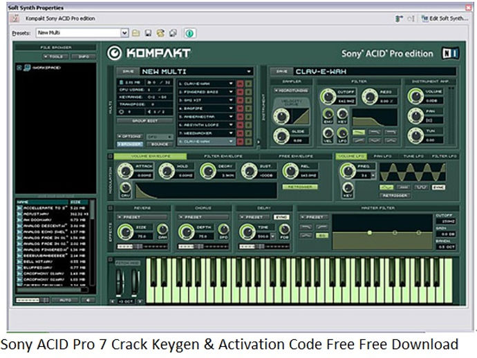Viewport: 477px width, 358px height.
Task: Adjust the delay level slider
Action: click(x=264, y=246)
